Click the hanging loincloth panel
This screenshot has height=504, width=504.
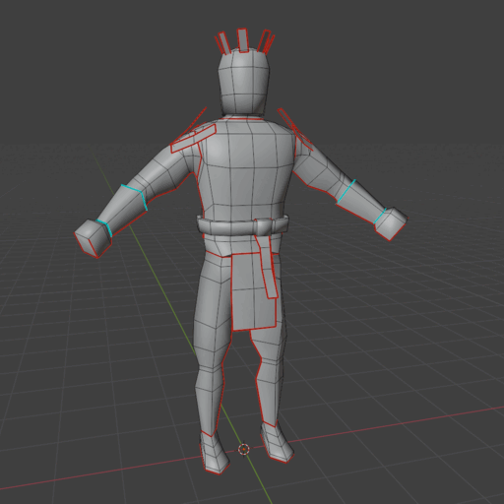[x=253, y=291]
